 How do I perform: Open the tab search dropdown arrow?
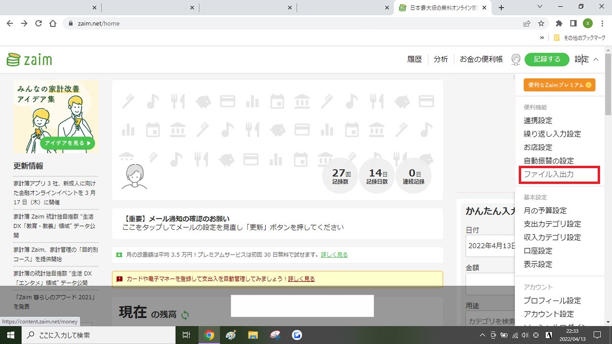[540, 7]
